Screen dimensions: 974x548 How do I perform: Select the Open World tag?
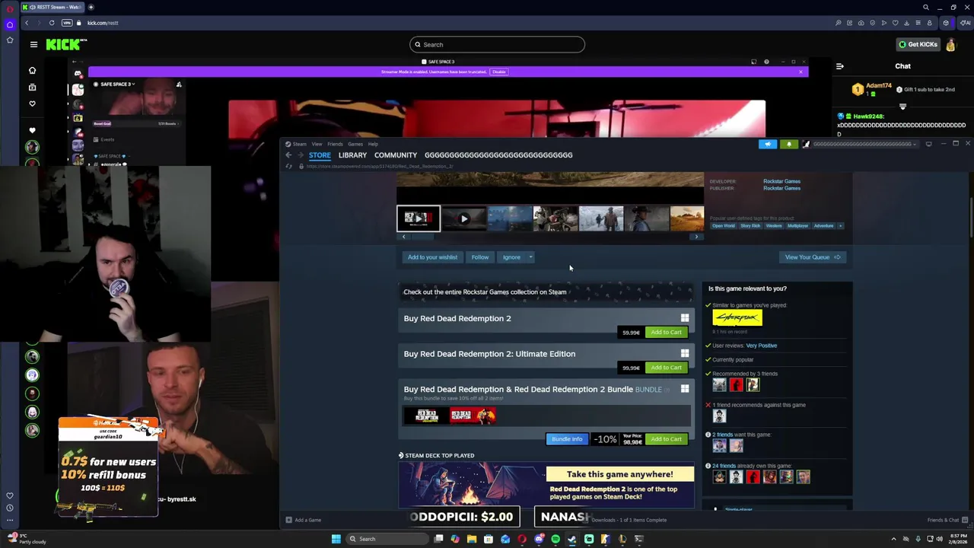tap(724, 226)
